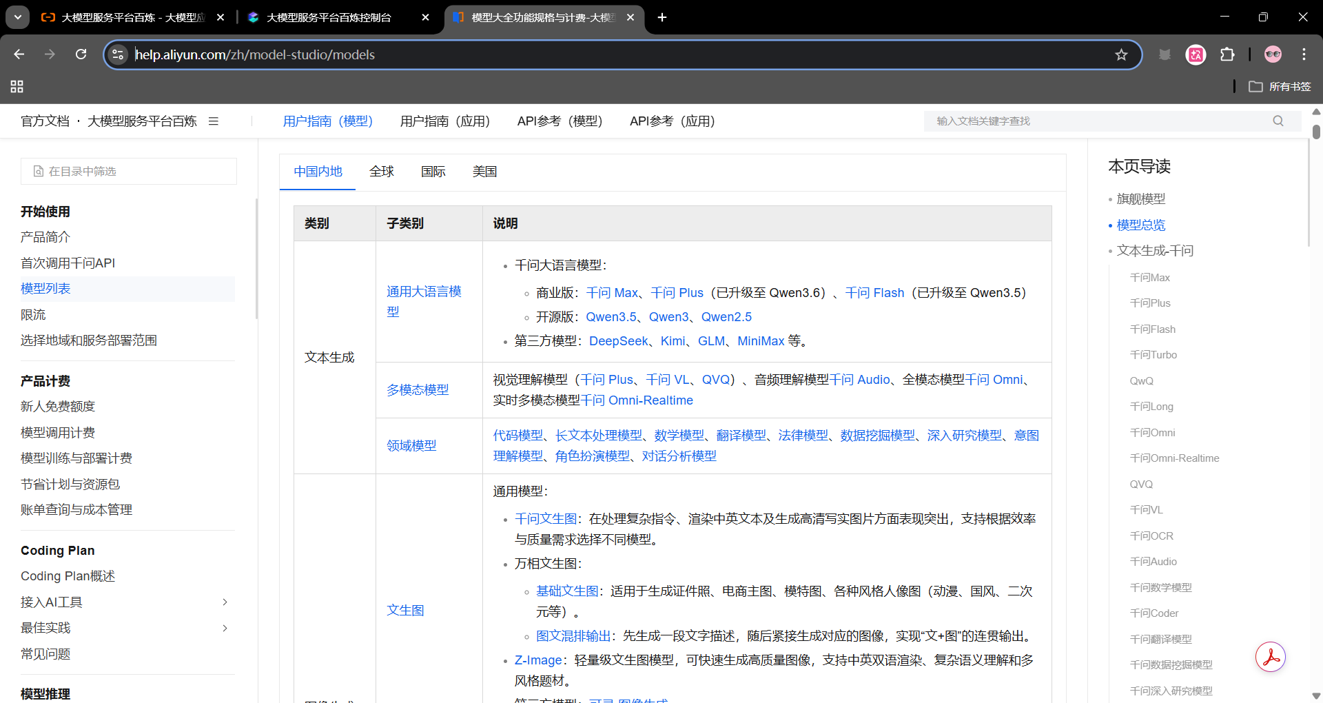
Task: Close the 模型大全功能规格与计费 tab
Action: tap(630, 17)
